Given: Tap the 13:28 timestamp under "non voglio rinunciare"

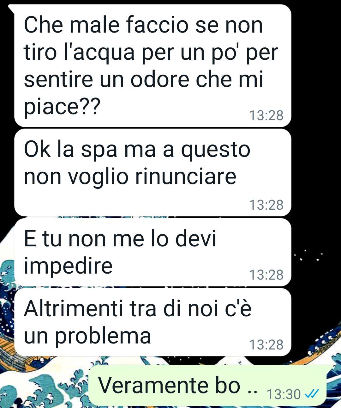Looking at the screenshot, I should coord(266,205).
